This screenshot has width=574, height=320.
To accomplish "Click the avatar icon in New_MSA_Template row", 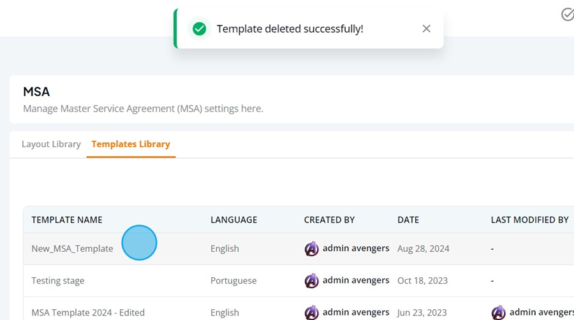I will [x=311, y=249].
